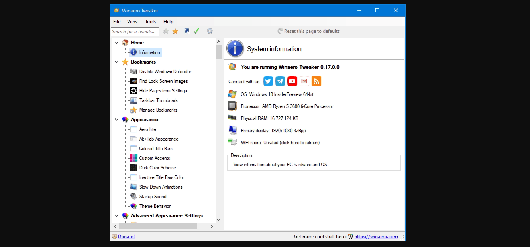
Task: Open the YouTube link icon
Action: [292, 81]
